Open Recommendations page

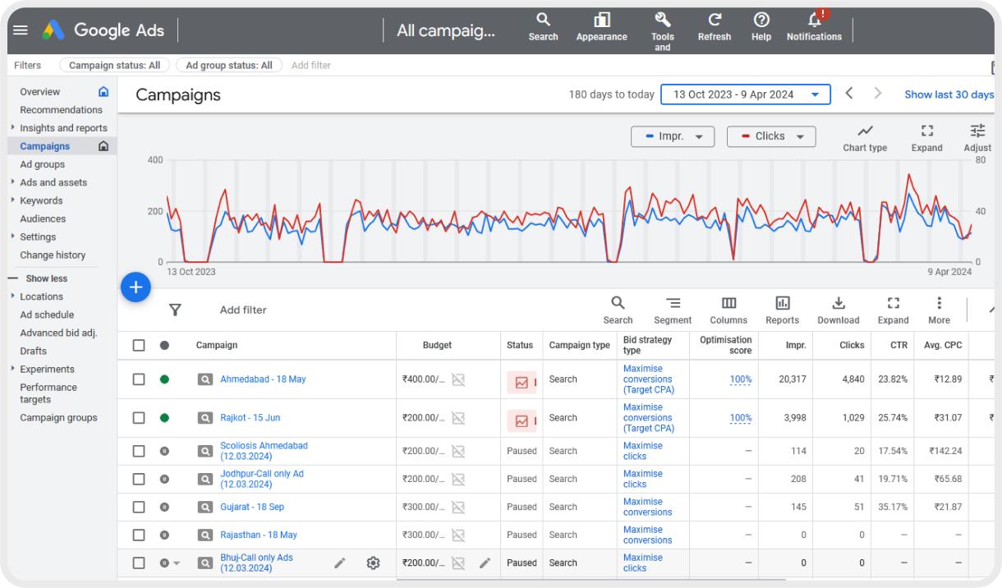pyautogui.click(x=62, y=110)
